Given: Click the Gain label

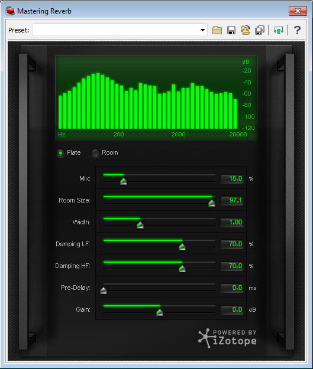Looking at the screenshot, I should [83, 310].
